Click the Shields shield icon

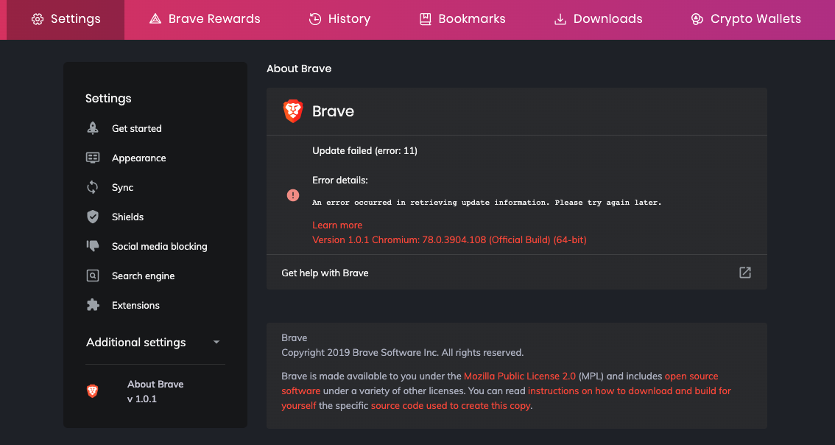coord(93,217)
